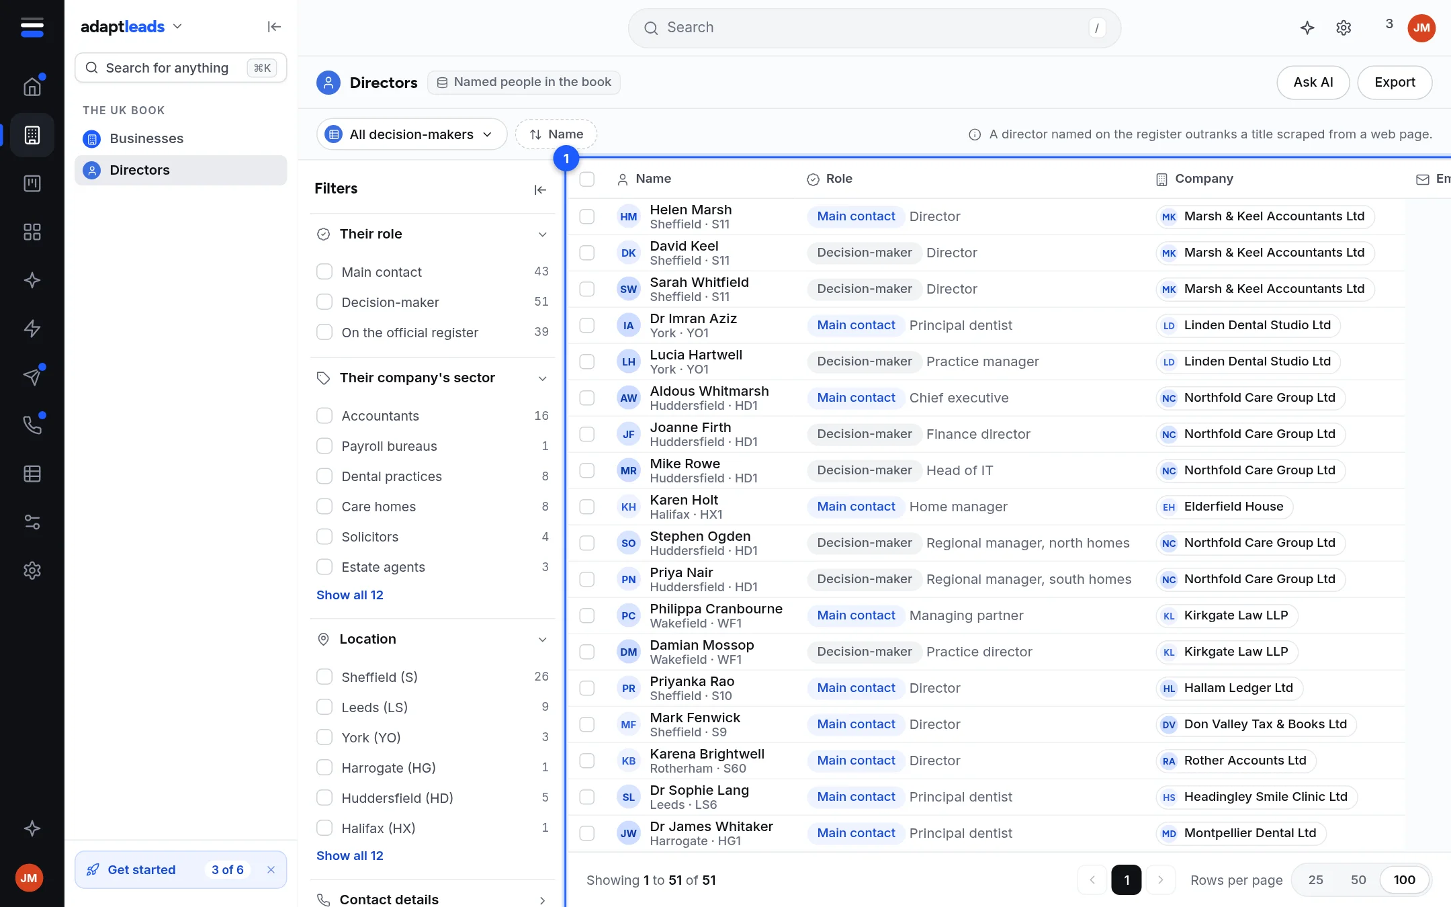This screenshot has height=907, width=1451.
Task: Sort by the Name button
Action: pyautogui.click(x=556, y=134)
